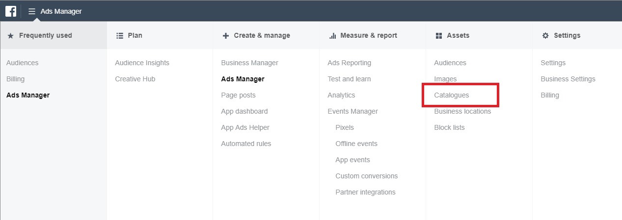Open Billing under Settings column

coord(550,95)
